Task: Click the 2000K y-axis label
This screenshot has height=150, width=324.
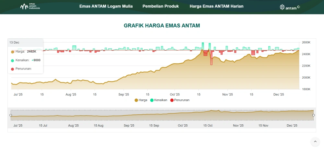Action: tap(306, 78)
